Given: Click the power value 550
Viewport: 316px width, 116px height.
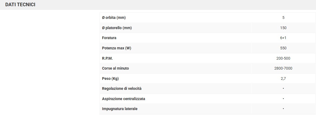Looking at the screenshot, I should pos(283,48).
